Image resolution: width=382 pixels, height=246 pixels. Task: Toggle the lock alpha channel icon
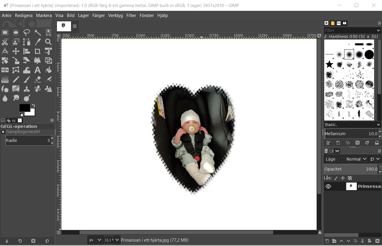(350, 178)
